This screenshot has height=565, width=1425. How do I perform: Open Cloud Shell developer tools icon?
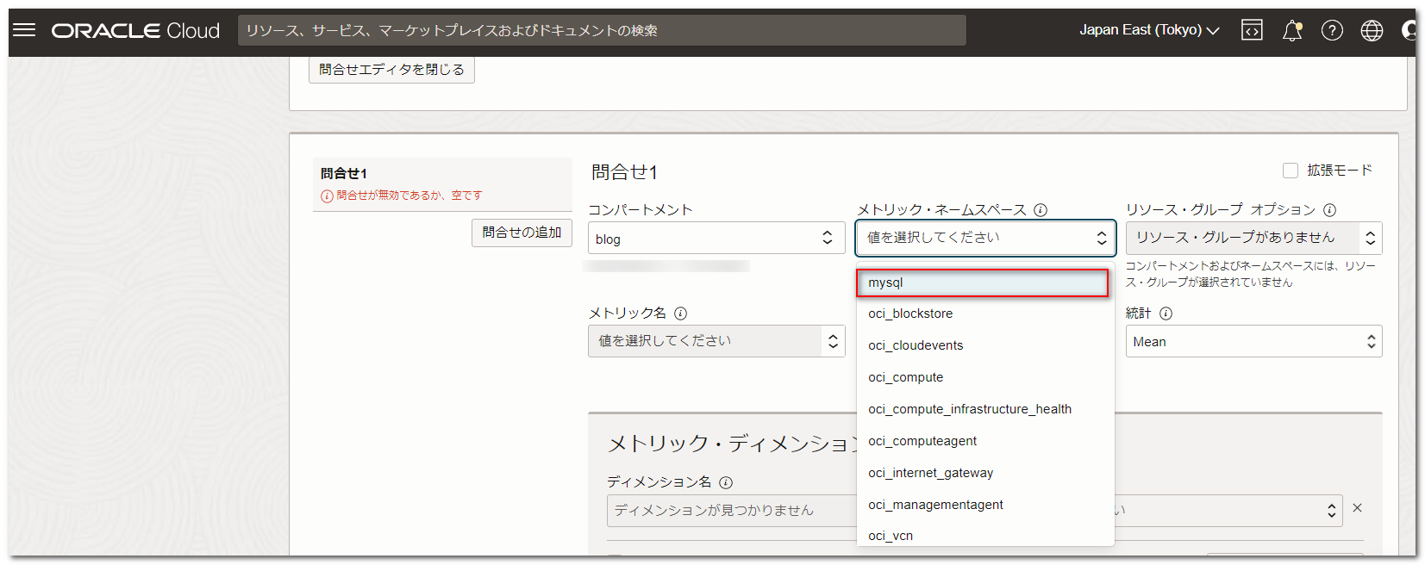click(1252, 30)
